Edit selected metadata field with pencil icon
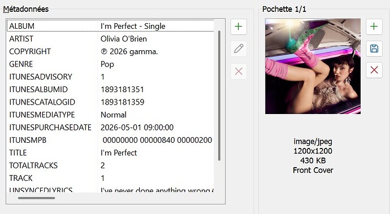390x214 pixels. pyautogui.click(x=239, y=49)
